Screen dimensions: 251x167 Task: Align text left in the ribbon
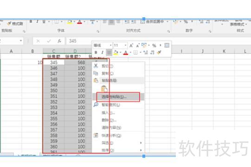coord(105,21)
